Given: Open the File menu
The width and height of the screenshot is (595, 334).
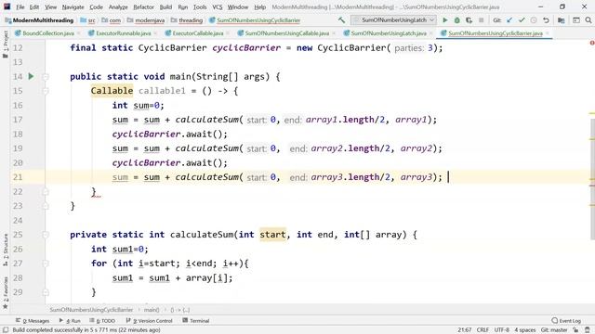Looking at the screenshot, I should [x=20, y=6].
